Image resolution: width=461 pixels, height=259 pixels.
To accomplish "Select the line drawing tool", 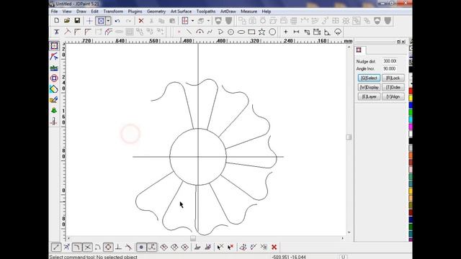I will [189, 32].
